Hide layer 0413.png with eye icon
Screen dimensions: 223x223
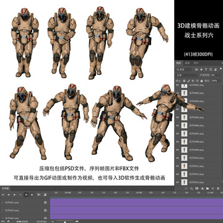click(x=177, y=182)
